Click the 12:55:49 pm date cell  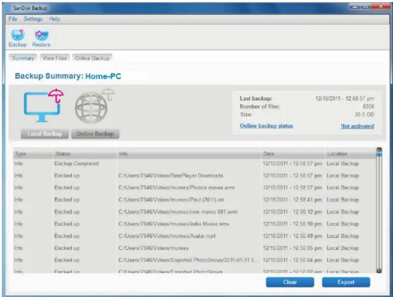point(292,236)
